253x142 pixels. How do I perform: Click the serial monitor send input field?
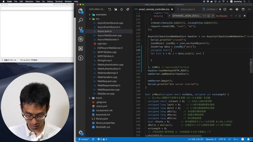tap(37, 9)
